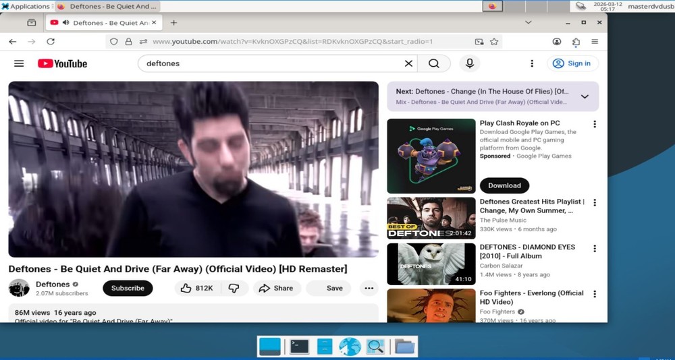The image size is (675, 360).
Task: Subscribe to the Deftones channel
Action: tap(128, 288)
